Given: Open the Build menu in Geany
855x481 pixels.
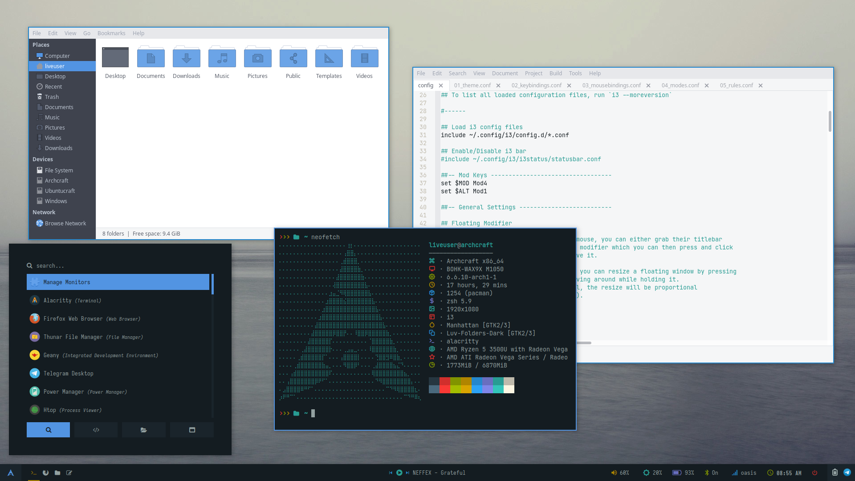Looking at the screenshot, I should coord(555,73).
